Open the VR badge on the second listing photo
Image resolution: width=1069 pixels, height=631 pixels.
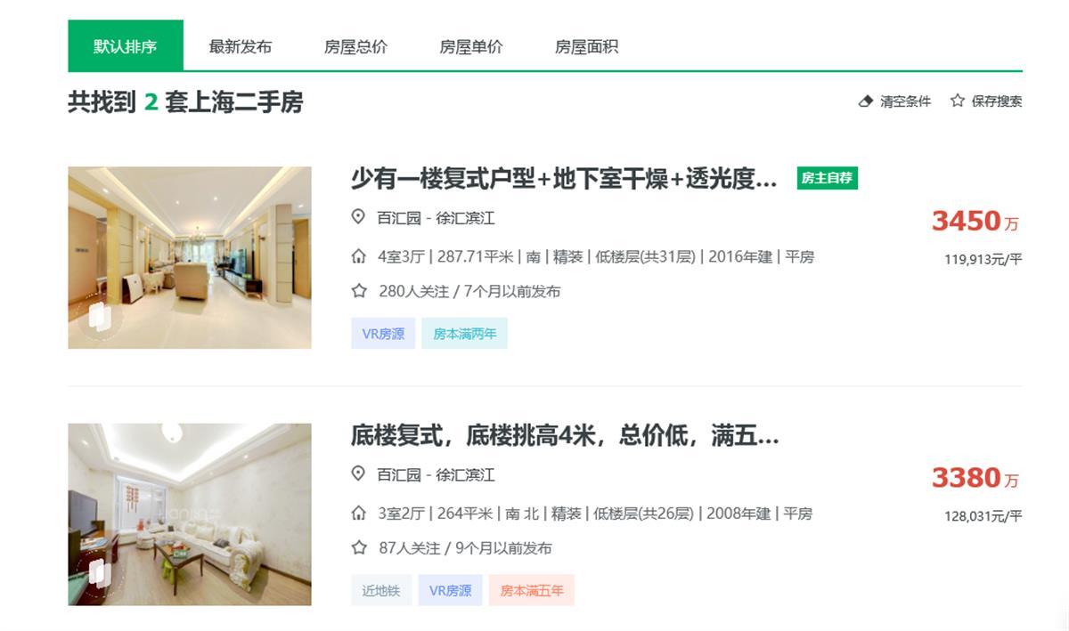click(99, 574)
